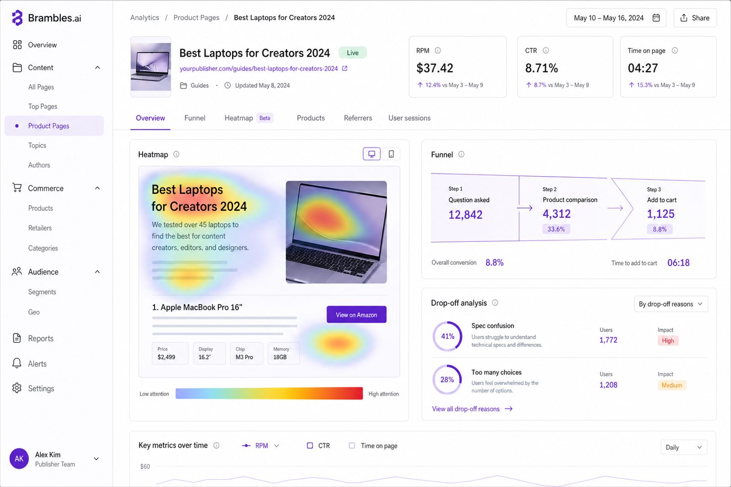This screenshot has height=487, width=731.
Task: Click info icon next to Key metrics over time
Action: click(x=217, y=445)
